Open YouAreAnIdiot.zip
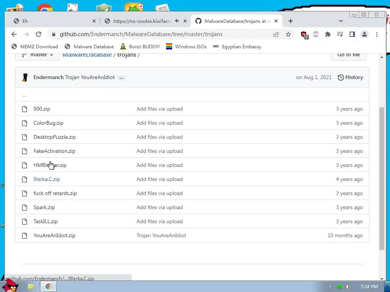The image size is (390, 292). click(x=54, y=235)
